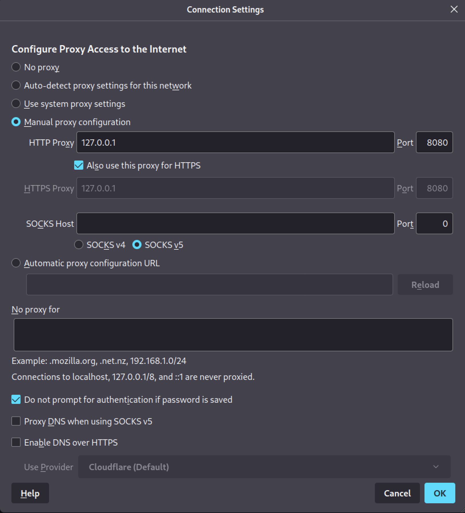Click the No proxy for text area
465x513 pixels.
click(233, 334)
